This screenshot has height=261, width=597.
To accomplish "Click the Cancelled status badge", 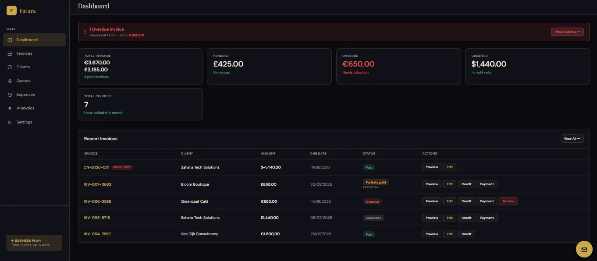I will [373, 218].
